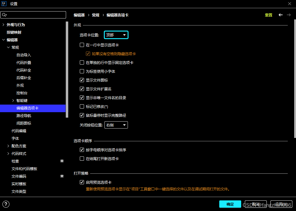Click the project-level icon beside 检查
Viewport: 296px width, 211px height.
point(62,161)
